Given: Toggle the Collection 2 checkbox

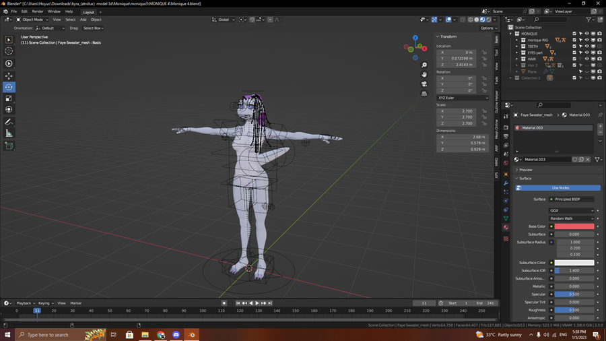Looking at the screenshot, I should coord(574,77).
